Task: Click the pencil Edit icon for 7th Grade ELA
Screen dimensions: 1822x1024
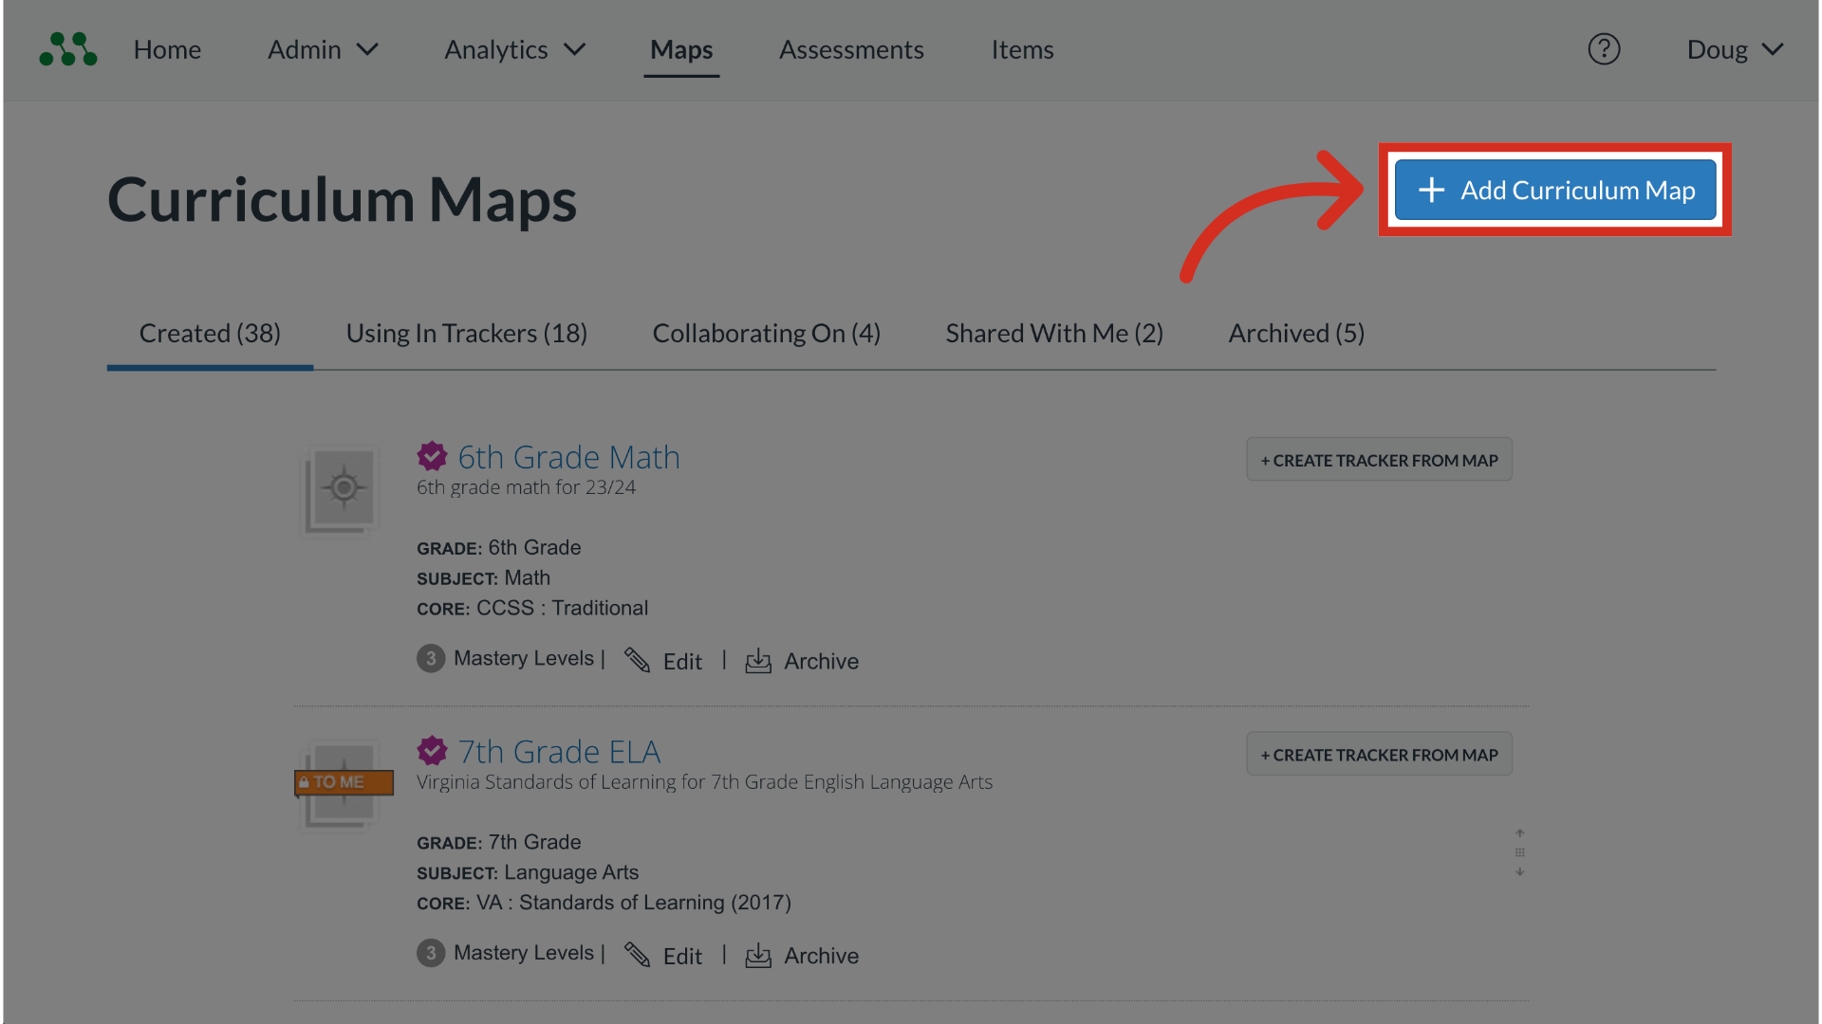Action: [637, 956]
